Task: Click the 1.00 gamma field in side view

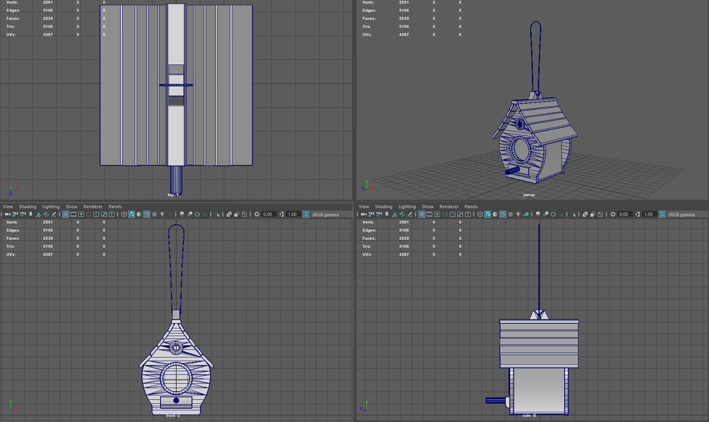Action: 649,214
